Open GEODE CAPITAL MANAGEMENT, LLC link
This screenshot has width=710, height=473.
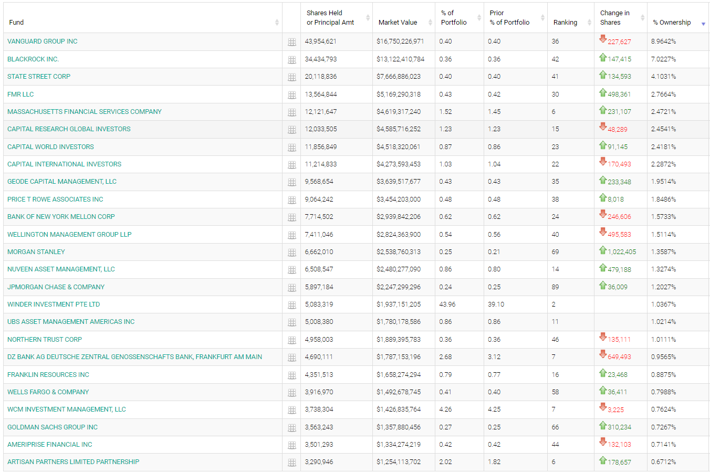[x=62, y=182]
